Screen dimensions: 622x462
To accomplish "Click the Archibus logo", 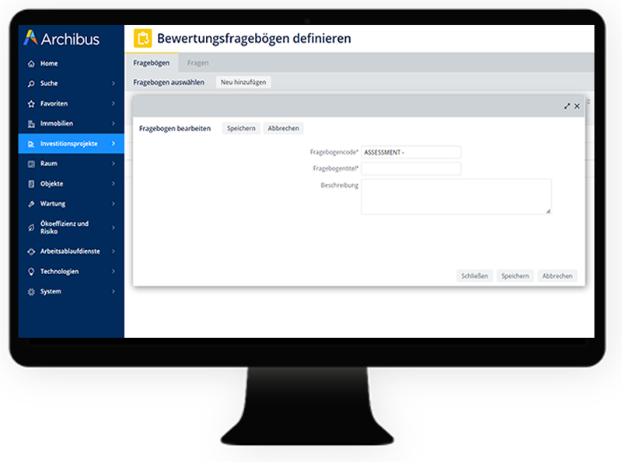I will coord(61,38).
